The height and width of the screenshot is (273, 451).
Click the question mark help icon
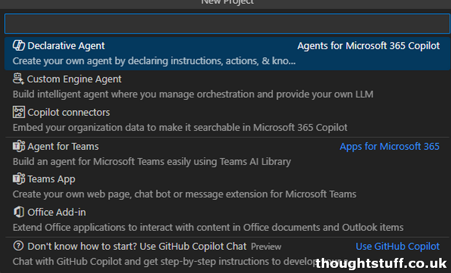pyautogui.click(x=18, y=246)
